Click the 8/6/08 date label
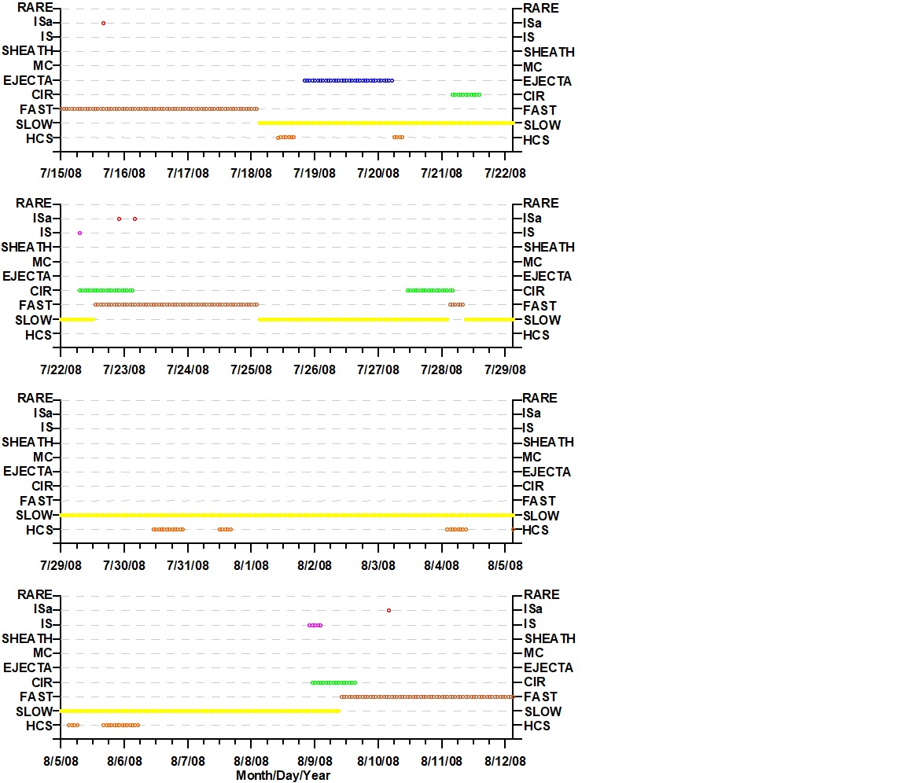 [124, 761]
